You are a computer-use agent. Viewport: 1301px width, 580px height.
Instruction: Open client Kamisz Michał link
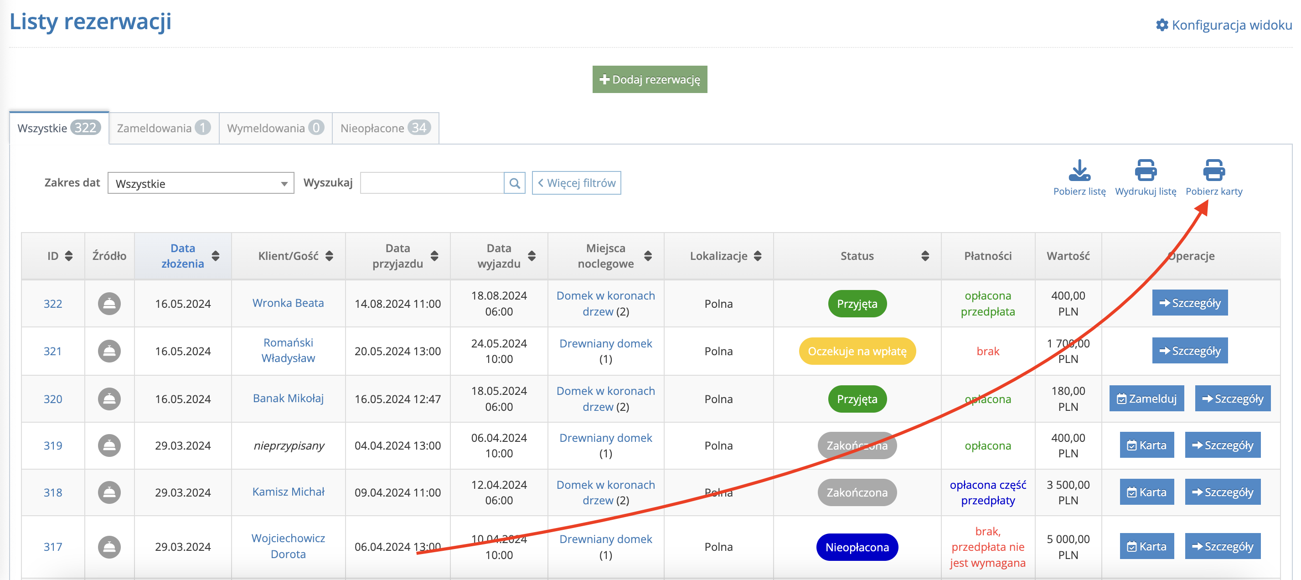288,492
